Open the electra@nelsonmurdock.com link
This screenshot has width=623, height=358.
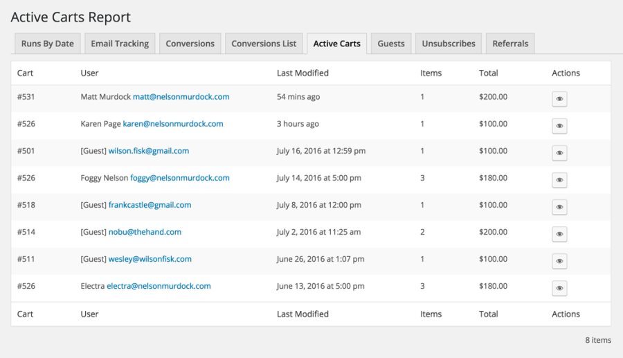(159, 286)
